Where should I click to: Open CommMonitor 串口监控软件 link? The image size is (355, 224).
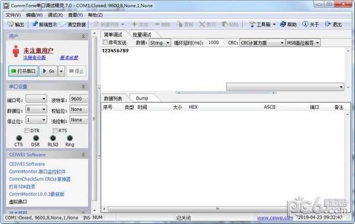click(x=37, y=171)
